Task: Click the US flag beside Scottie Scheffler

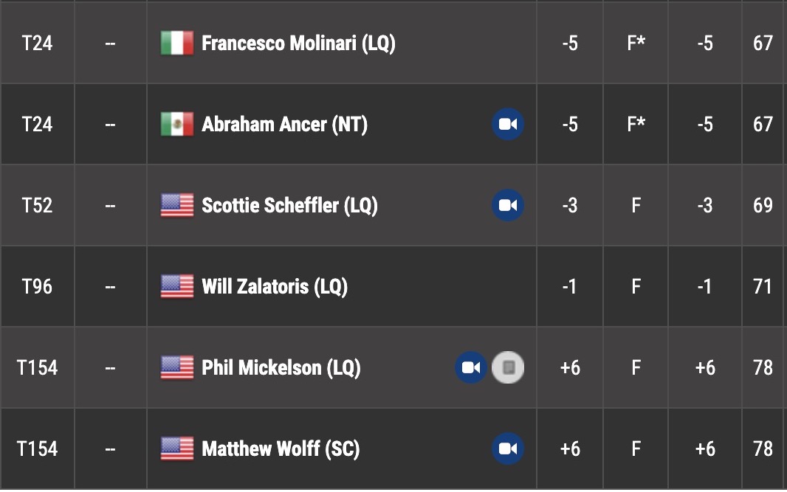Action: (x=177, y=205)
